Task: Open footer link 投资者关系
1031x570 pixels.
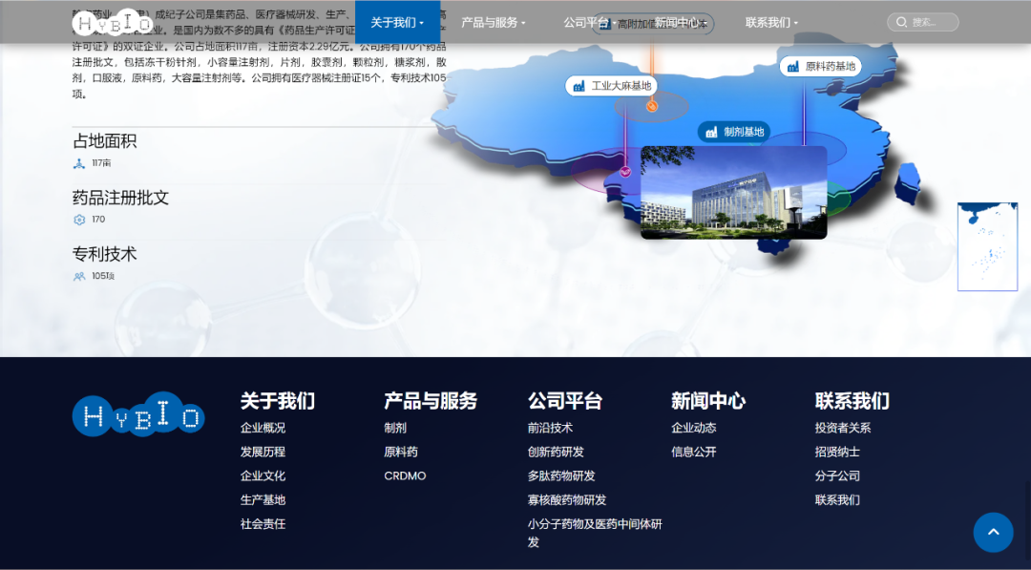Action: click(x=843, y=428)
